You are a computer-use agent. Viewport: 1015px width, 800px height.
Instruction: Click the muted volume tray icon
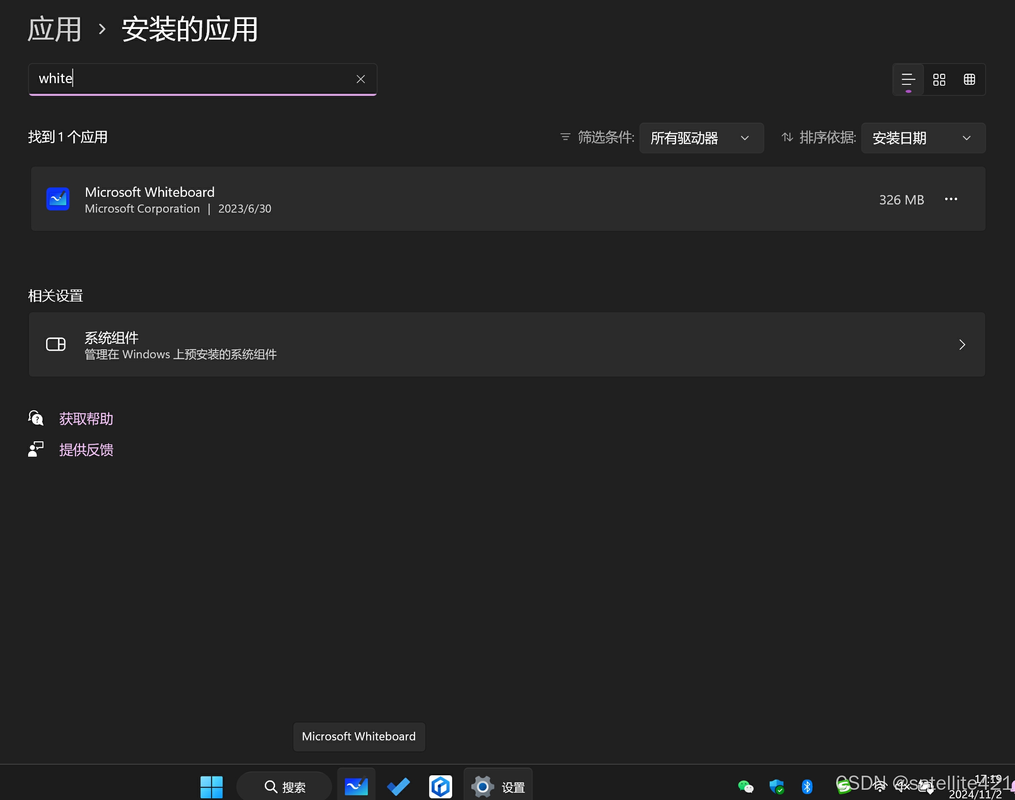903,787
